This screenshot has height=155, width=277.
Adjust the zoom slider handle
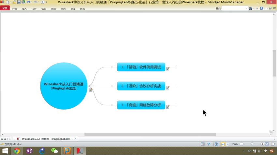coord(252,144)
